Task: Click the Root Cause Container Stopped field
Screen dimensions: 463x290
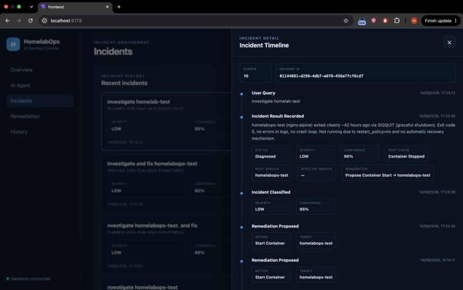Action: 406,153
